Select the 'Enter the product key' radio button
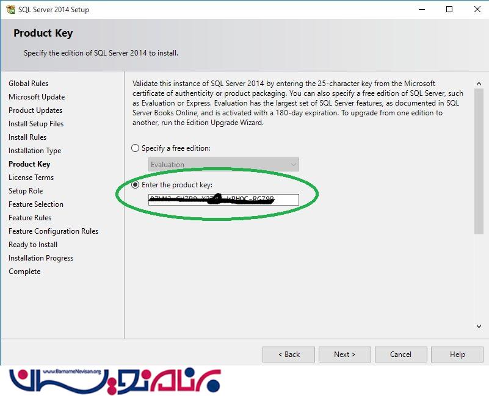 135,185
